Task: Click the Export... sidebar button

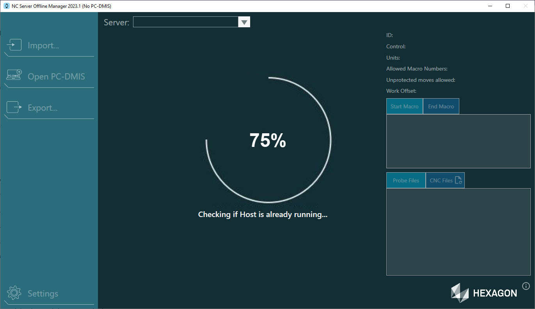Action: [x=42, y=108]
